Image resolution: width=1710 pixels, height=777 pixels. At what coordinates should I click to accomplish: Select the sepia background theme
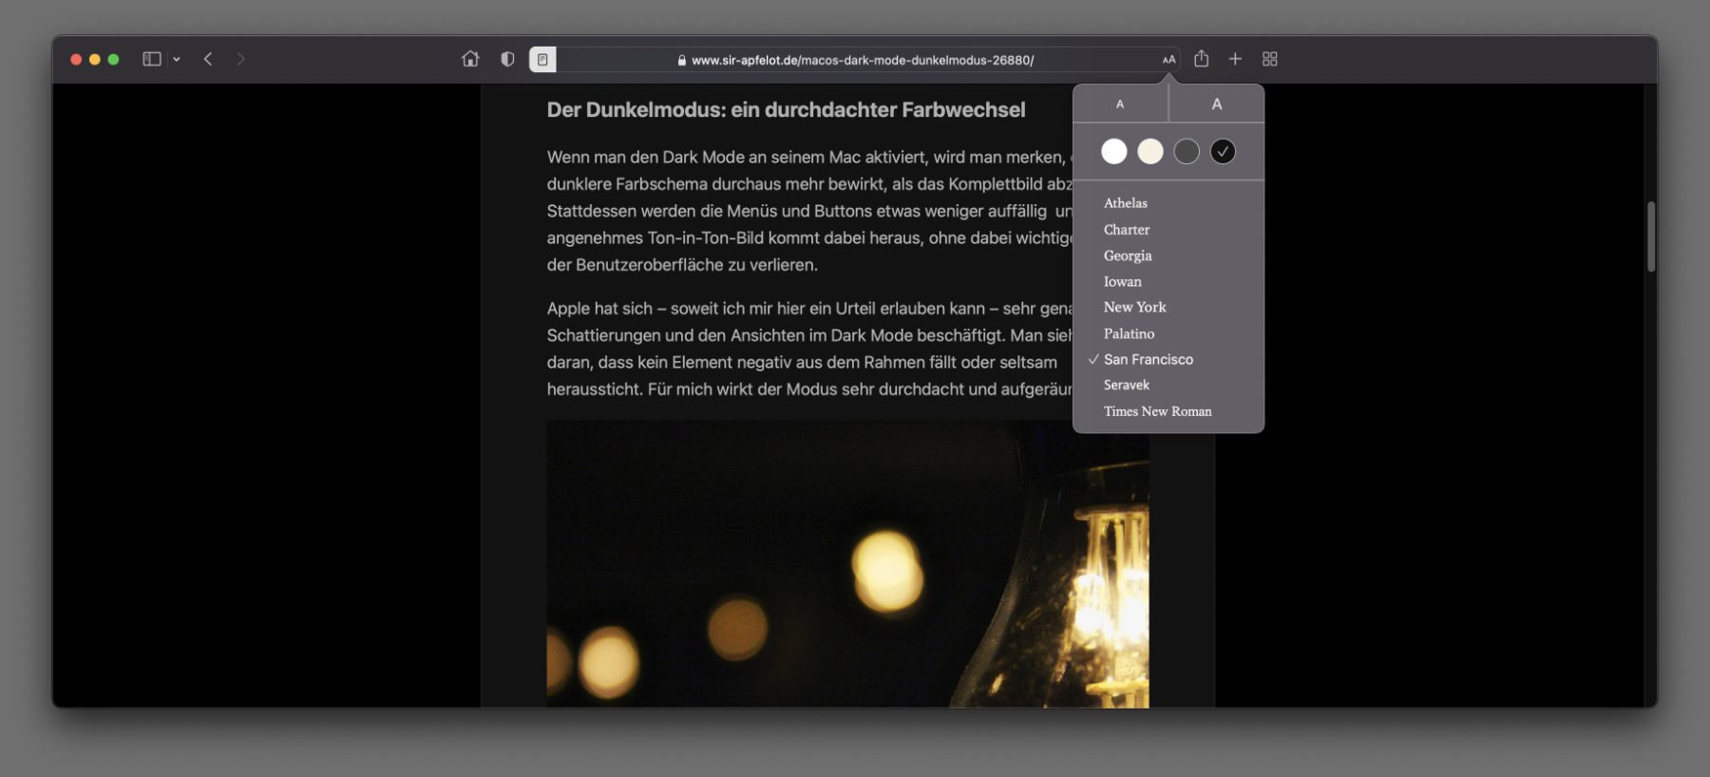coord(1150,151)
